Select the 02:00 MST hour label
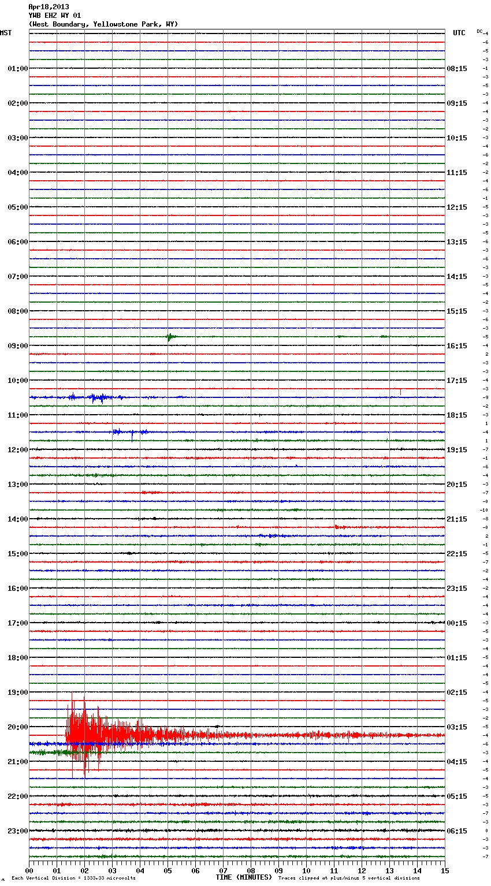Image resolution: width=491 pixels, height=886 pixels. [18, 103]
